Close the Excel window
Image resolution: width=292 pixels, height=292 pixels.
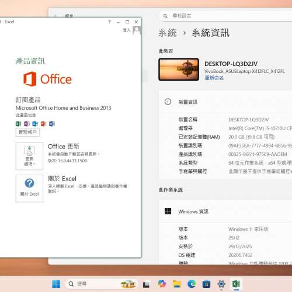(136, 22)
